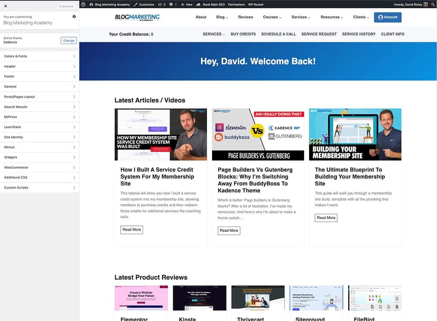This screenshot has width=437, height=321.
Task: Click the blue Account button
Action: pyautogui.click(x=387, y=17)
